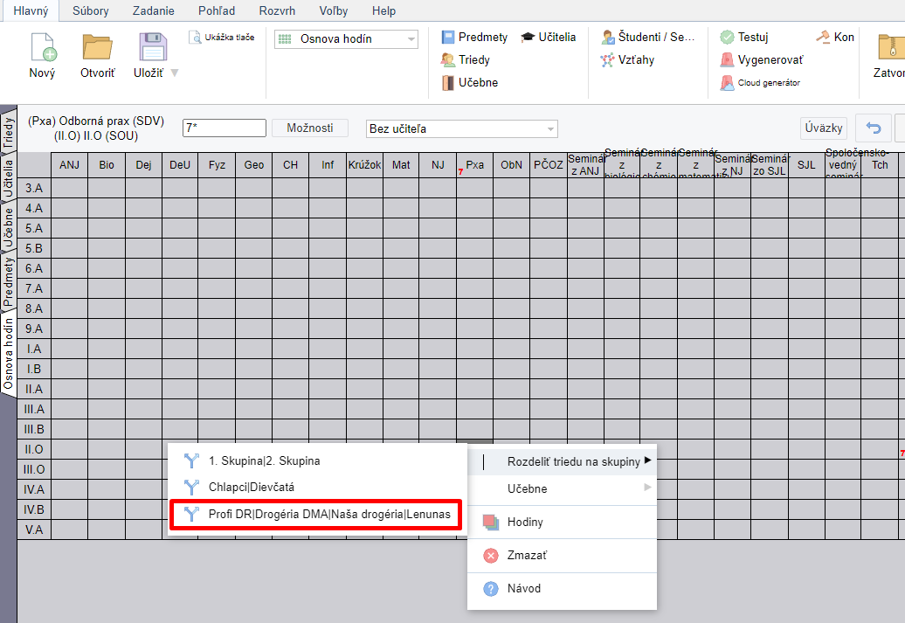Click the lessons count field showing 7*

(x=224, y=128)
